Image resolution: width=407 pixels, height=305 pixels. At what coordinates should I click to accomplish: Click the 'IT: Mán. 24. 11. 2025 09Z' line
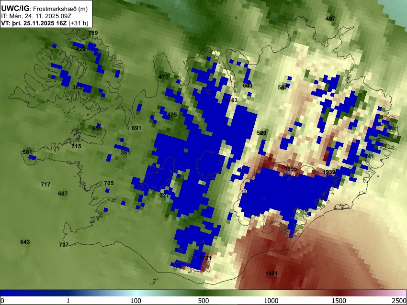tap(36, 16)
